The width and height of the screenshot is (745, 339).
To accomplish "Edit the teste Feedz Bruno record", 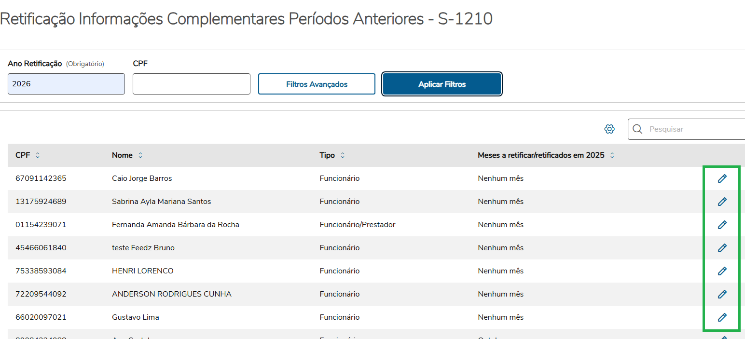I will pyautogui.click(x=722, y=248).
